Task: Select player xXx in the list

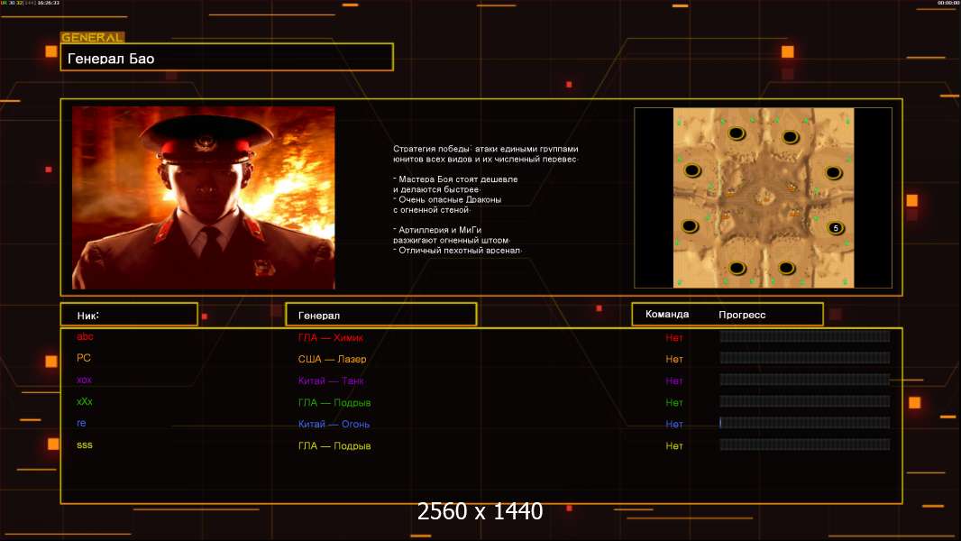Action: tap(85, 402)
